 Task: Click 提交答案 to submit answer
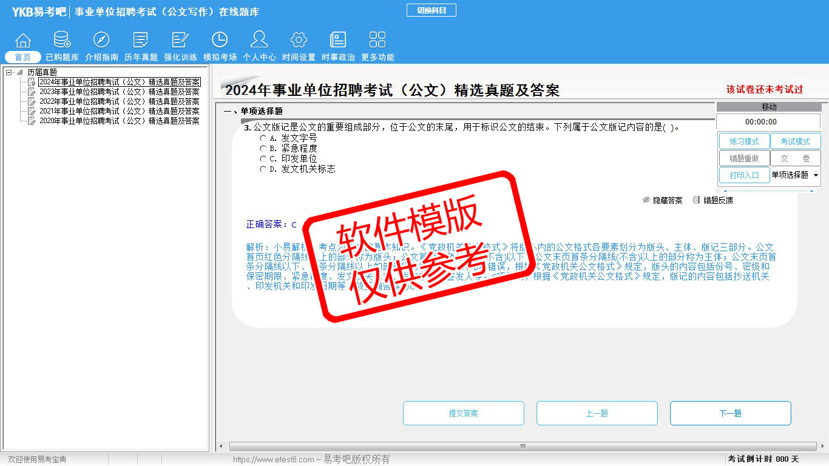(x=463, y=413)
